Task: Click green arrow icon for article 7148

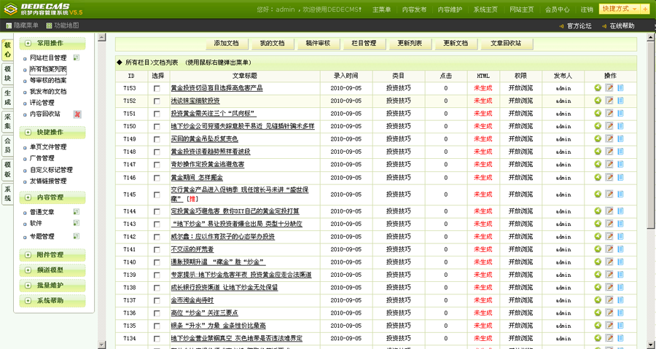Action: 598,152
